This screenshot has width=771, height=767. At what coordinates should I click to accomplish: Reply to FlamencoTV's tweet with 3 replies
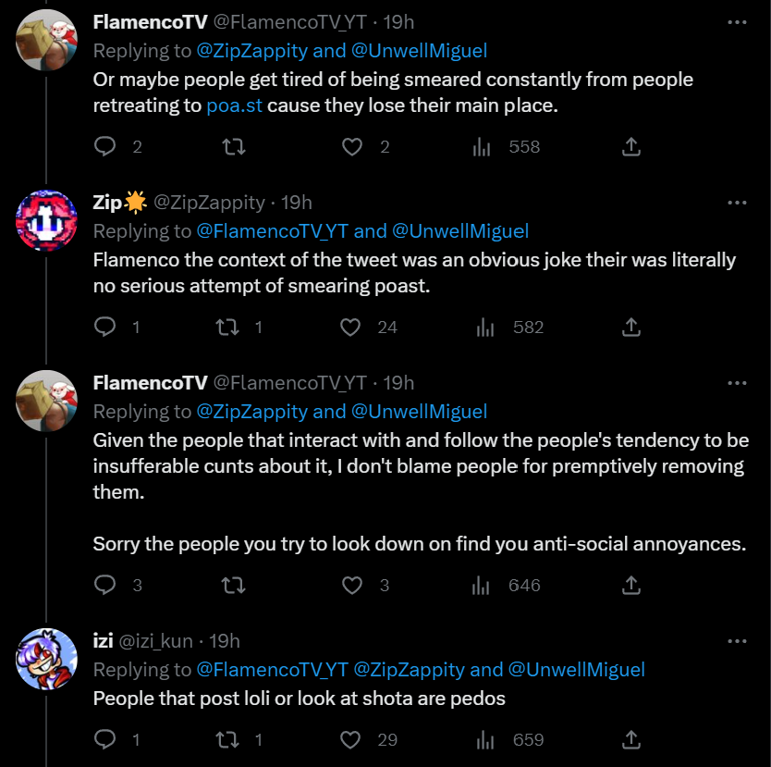click(x=106, y=585)
